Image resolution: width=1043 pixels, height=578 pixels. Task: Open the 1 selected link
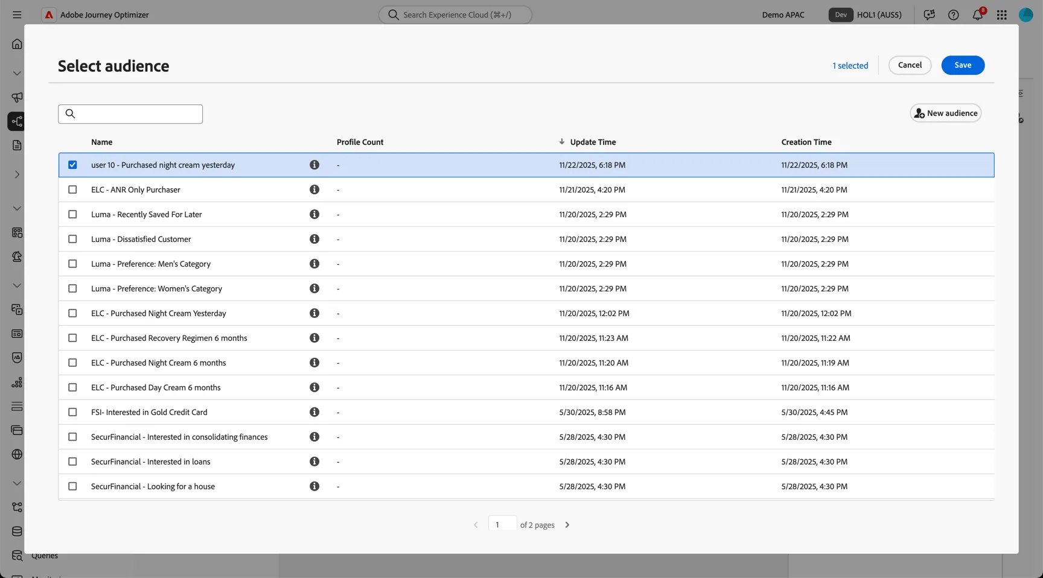[850, 65]
